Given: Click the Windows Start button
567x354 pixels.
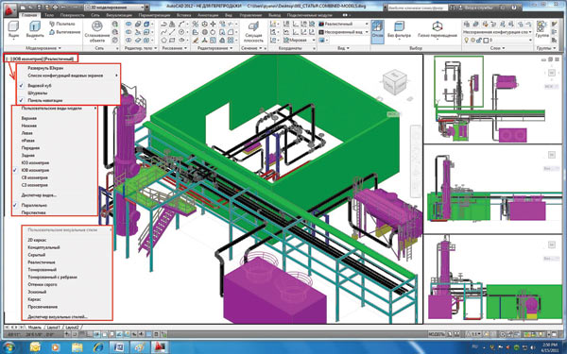Looking at the screenshot, I should 9,347.
